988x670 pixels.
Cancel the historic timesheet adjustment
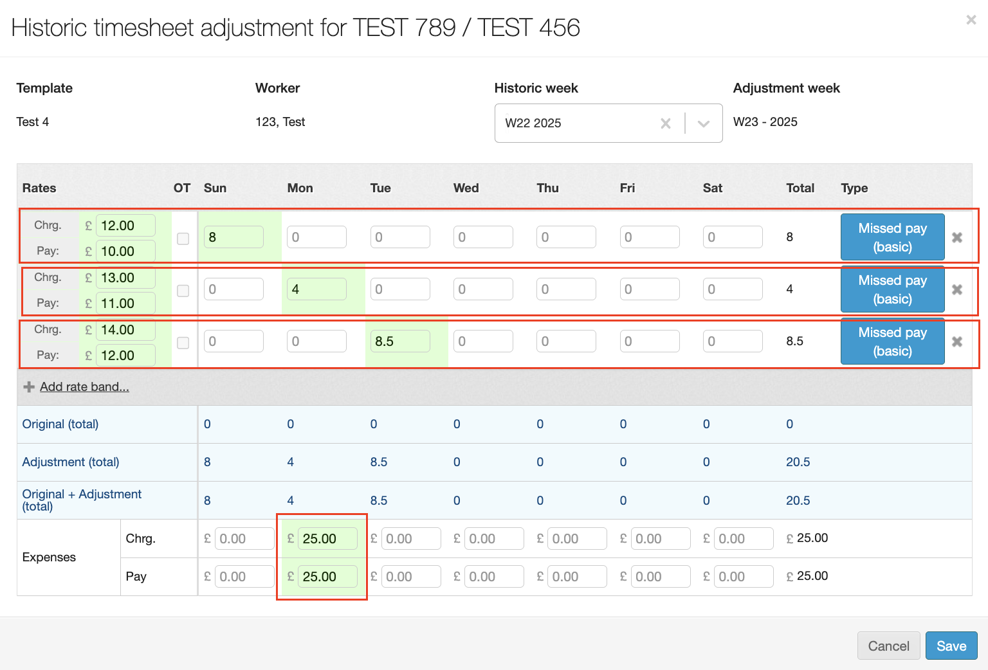(x=888, y=646)
